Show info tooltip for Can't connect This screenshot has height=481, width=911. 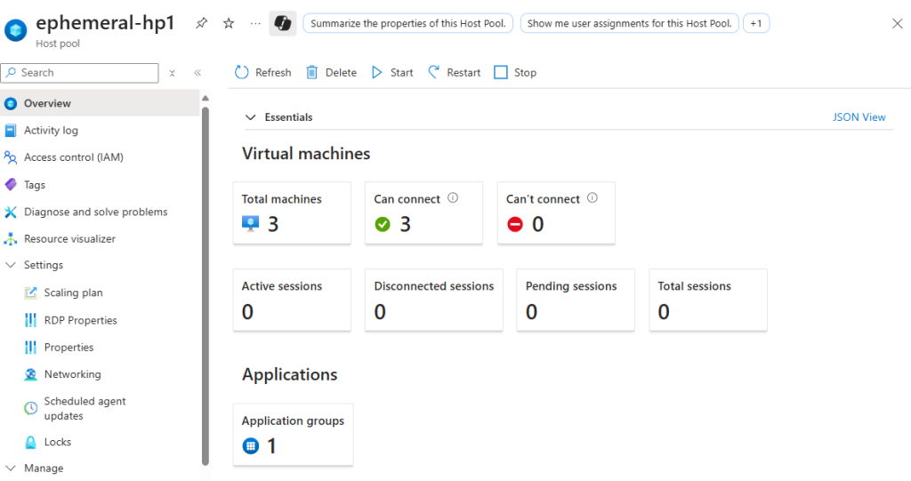592,198
